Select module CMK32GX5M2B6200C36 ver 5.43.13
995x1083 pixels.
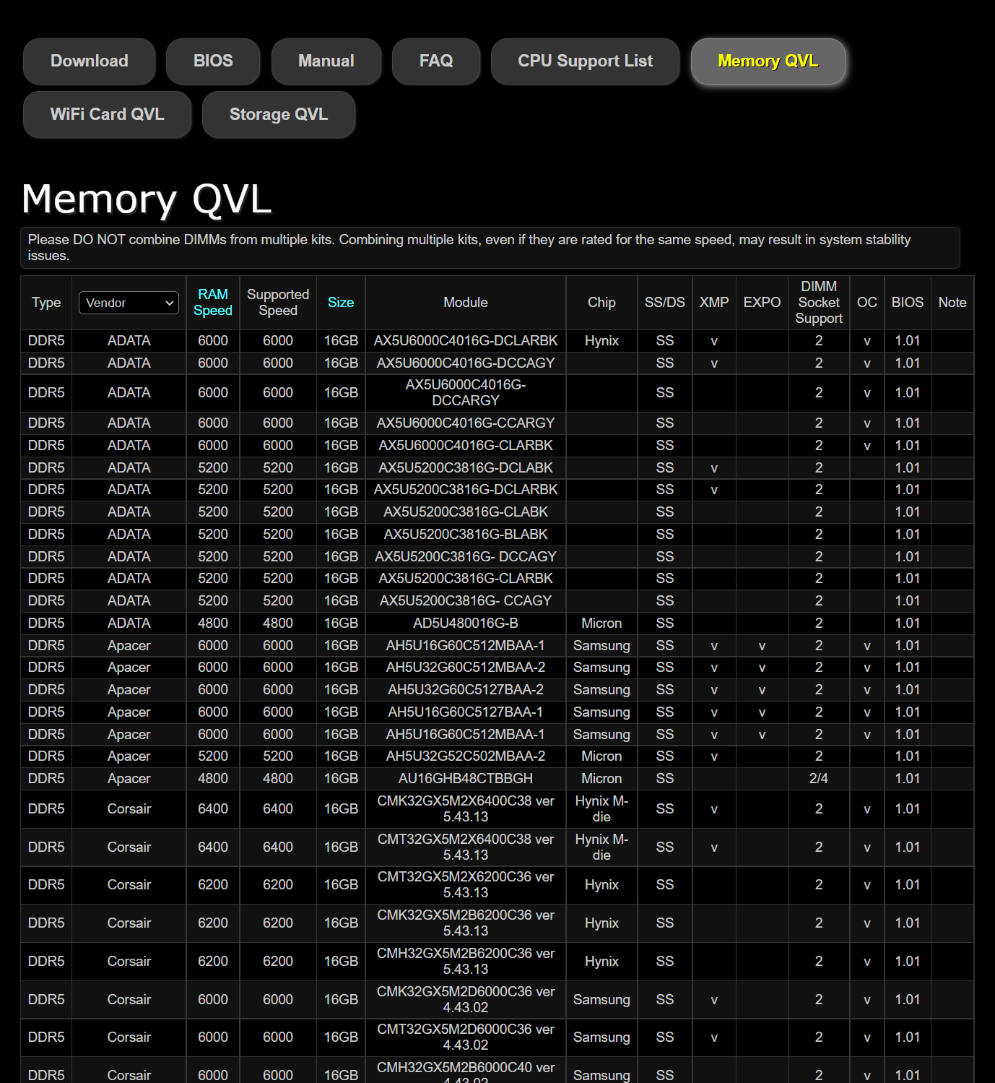coord(466,923)
